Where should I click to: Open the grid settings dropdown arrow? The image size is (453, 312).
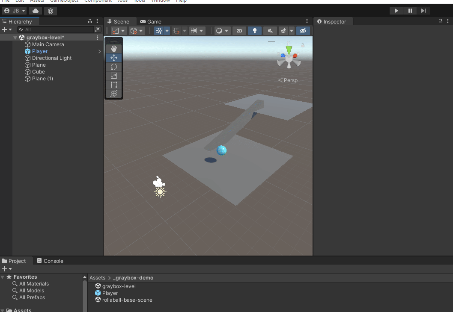[x=167, y=31]
